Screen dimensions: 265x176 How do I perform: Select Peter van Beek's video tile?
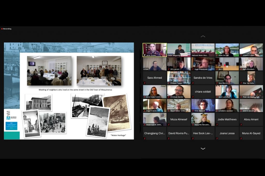pyautogui.click(x=251, y=92)
